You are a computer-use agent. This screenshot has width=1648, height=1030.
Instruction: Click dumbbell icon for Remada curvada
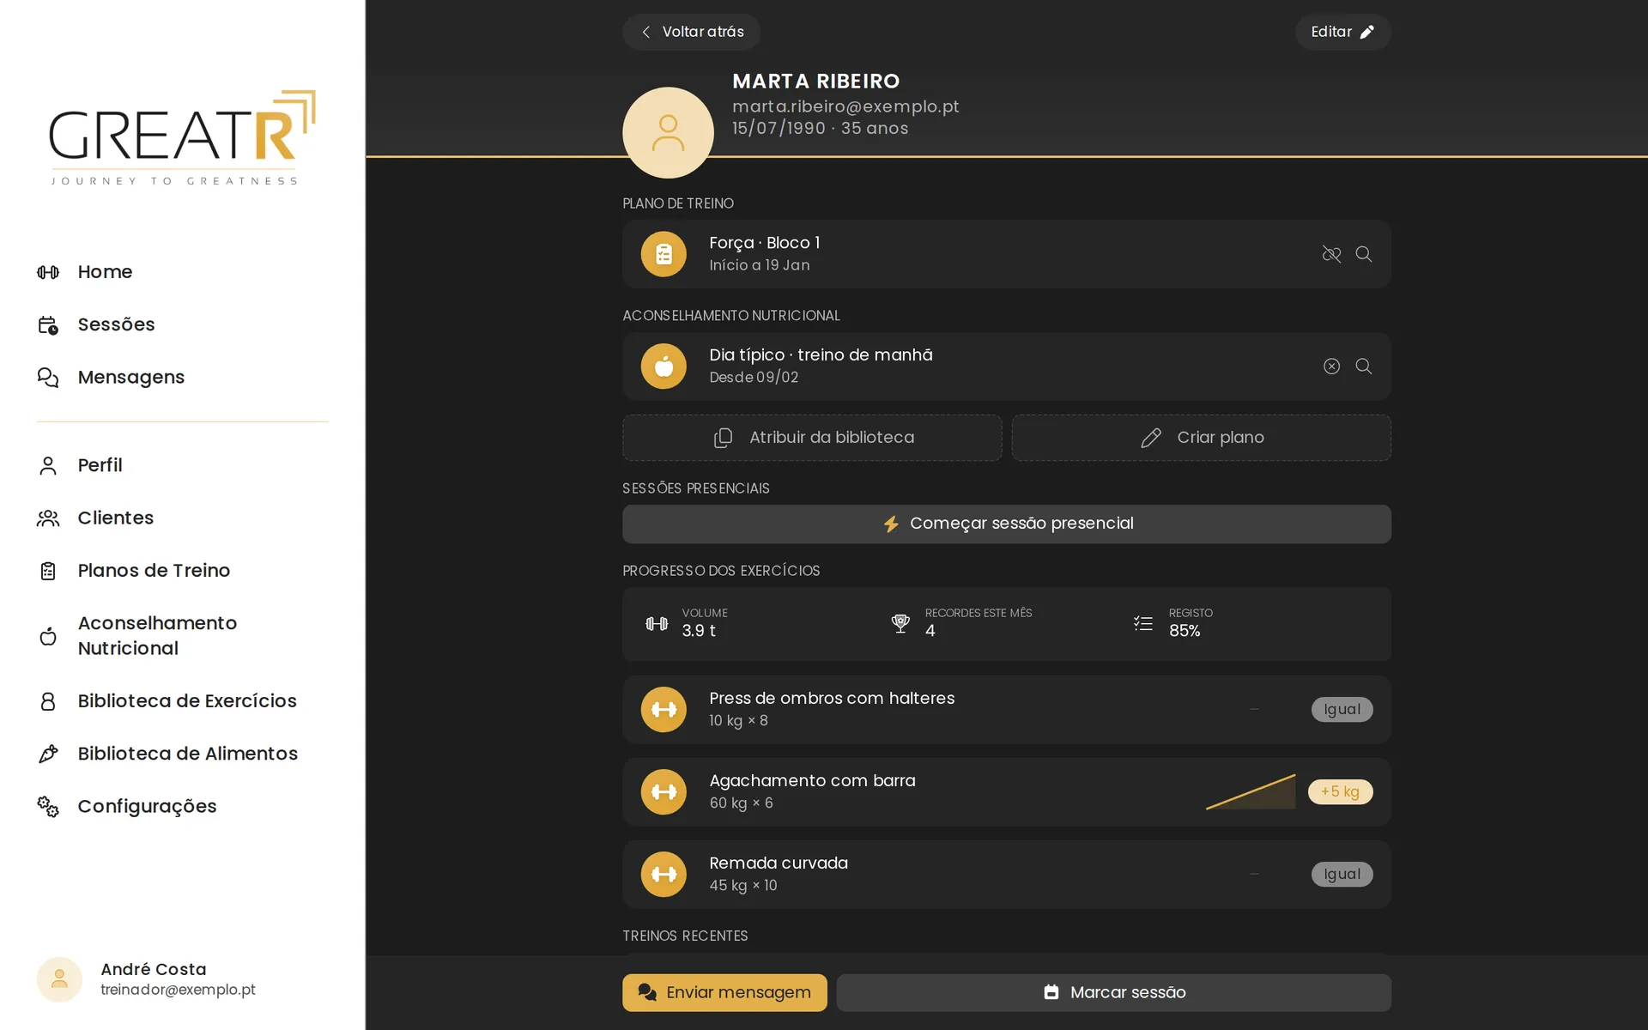[x=663, y=875]
